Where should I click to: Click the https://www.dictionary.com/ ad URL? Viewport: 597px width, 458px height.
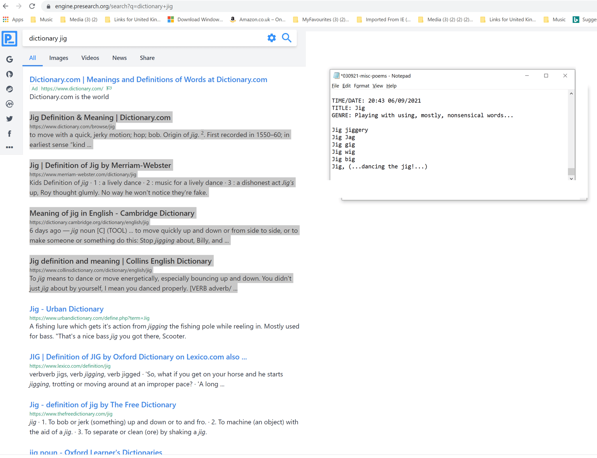pos(72,89)
